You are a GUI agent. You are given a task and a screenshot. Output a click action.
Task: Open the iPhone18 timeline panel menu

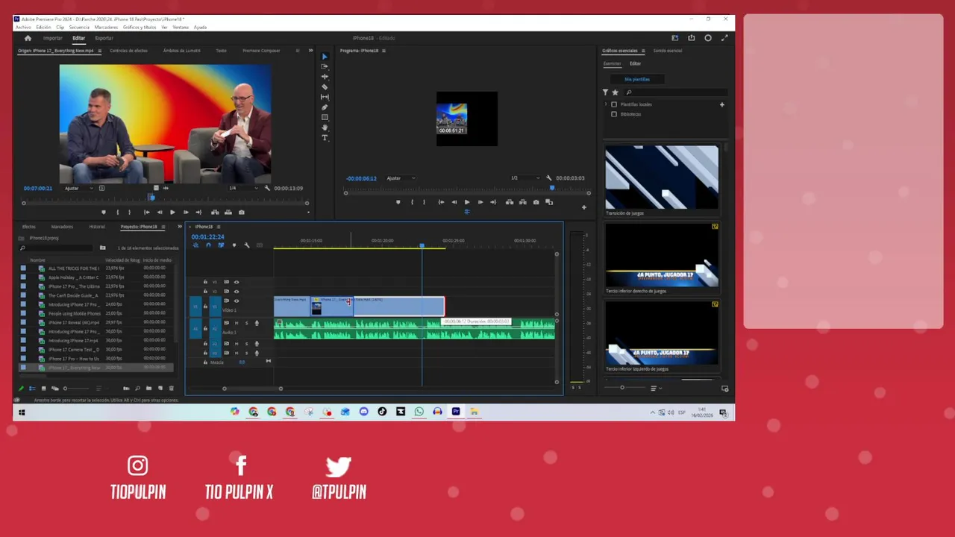click(219, 227)
